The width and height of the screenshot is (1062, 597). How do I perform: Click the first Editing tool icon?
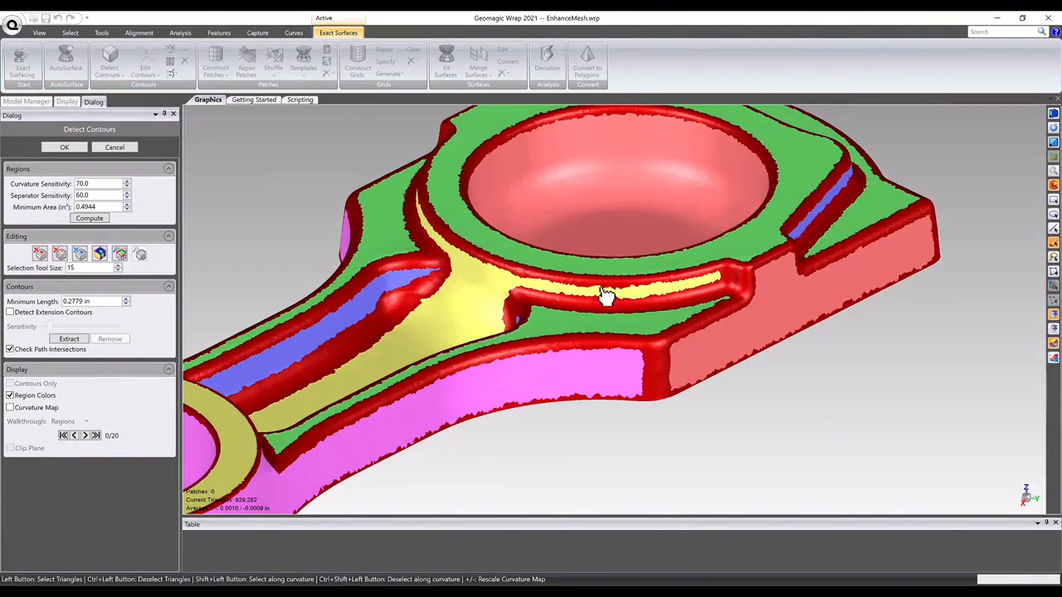click(40, 254)
